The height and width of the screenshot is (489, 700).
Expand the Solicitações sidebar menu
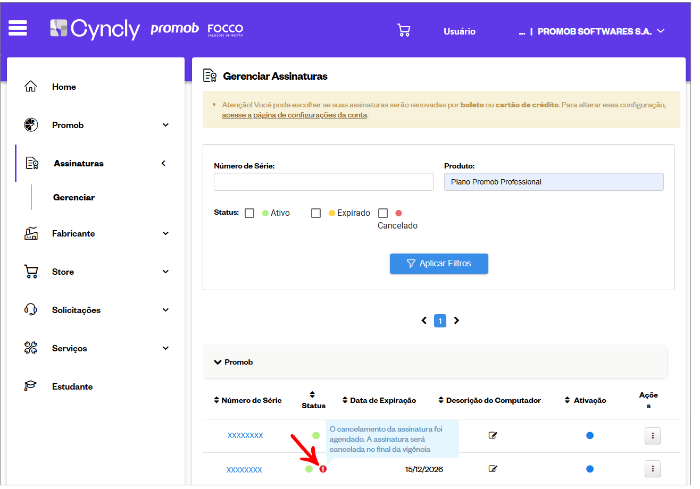coord(165,310)
